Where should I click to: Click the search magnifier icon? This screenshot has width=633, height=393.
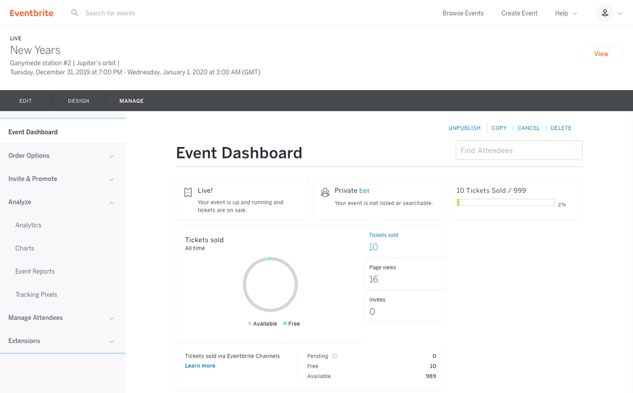[x=75, y=13]
